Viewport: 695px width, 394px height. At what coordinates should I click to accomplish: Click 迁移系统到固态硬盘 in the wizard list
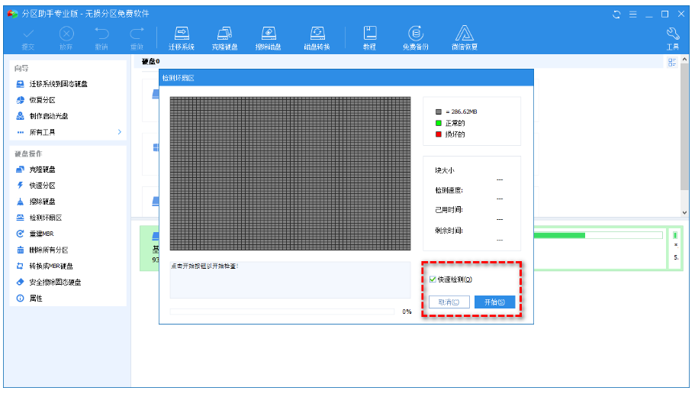[x=58, y=84]
